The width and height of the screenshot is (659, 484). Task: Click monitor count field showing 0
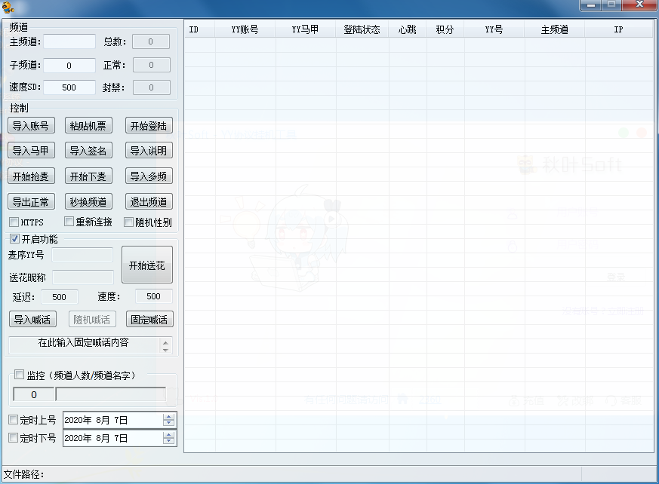coord(34,394)
